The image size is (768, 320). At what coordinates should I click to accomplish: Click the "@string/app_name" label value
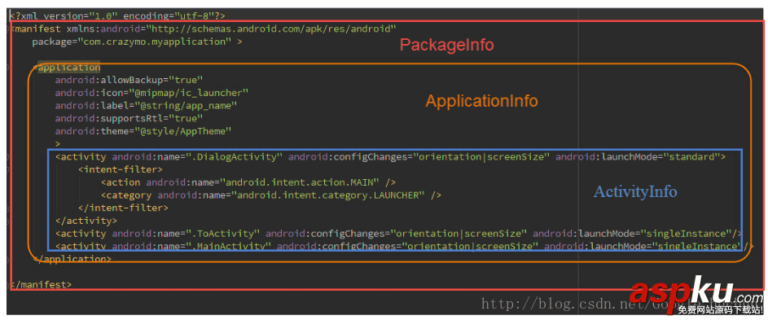click(x=187, y=105)
